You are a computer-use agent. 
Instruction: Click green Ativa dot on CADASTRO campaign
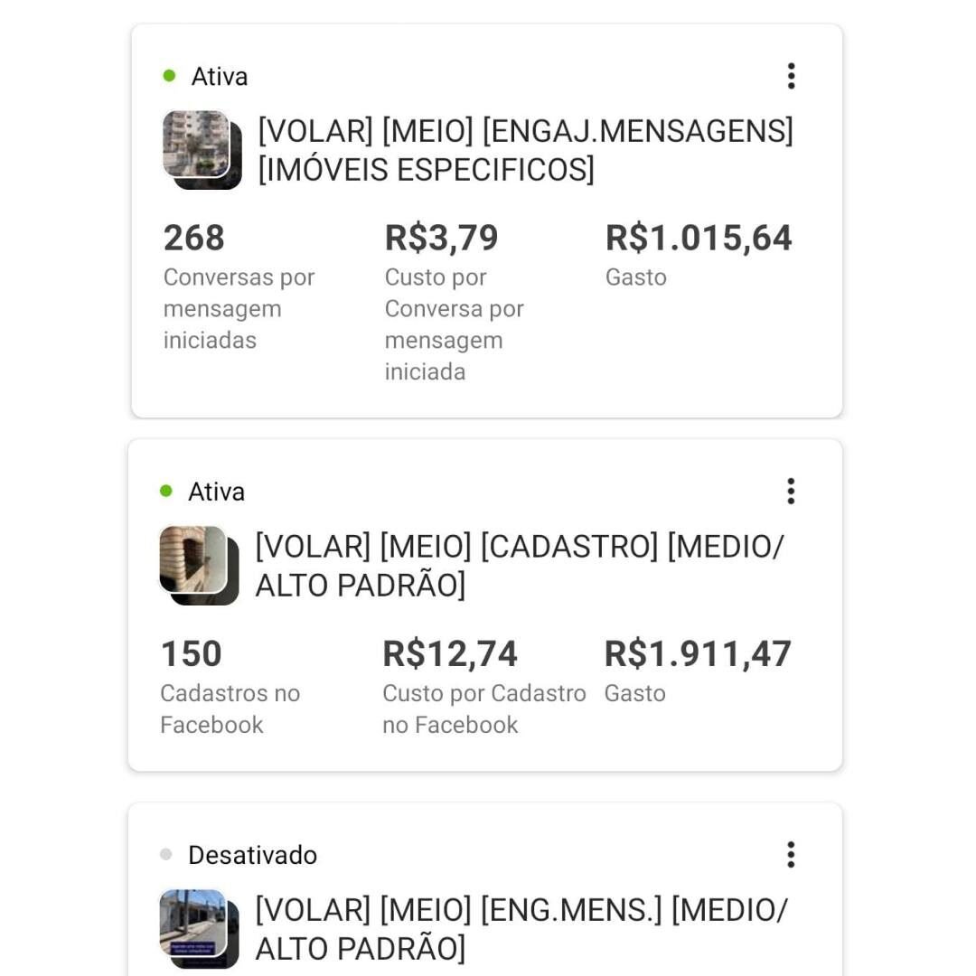click(x=165, y=492)
